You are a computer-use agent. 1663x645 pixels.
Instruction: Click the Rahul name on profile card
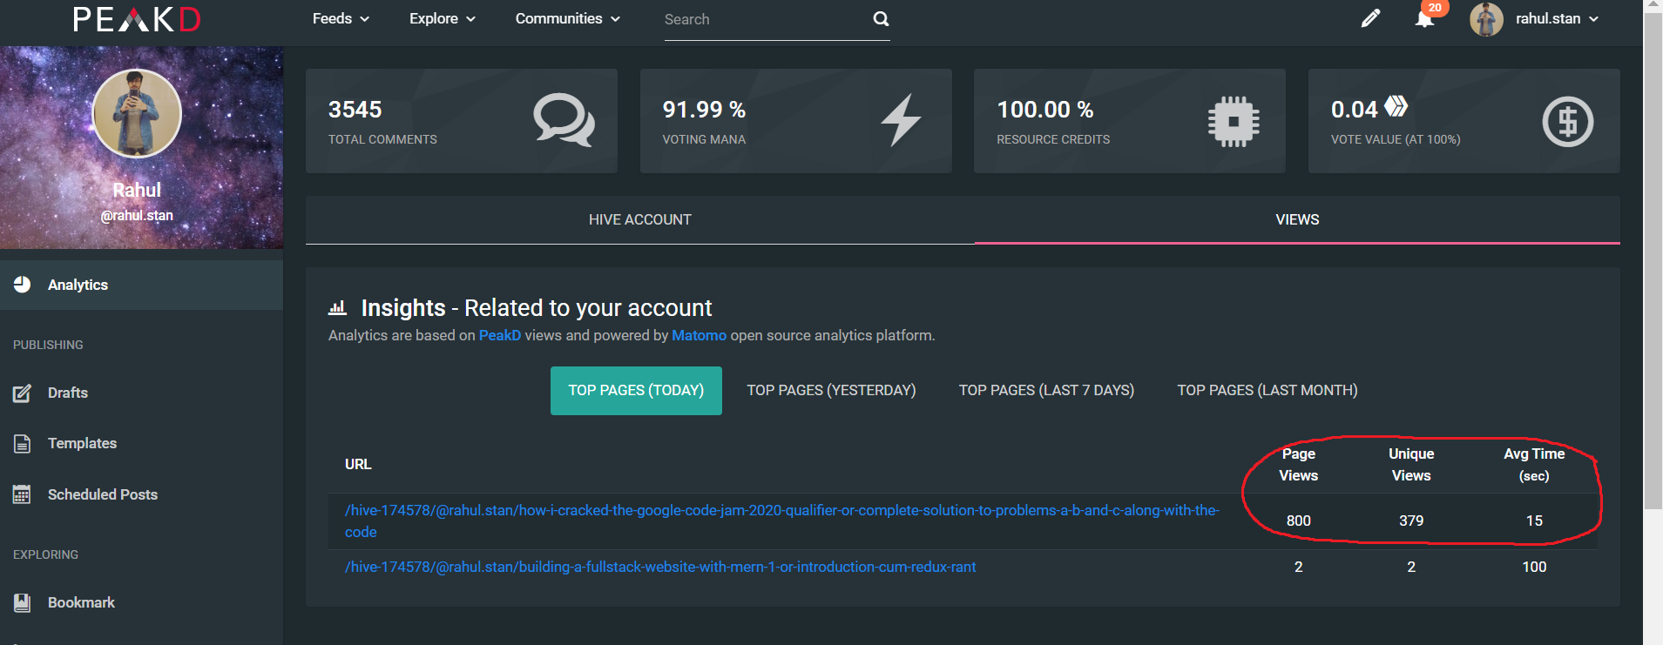tap(137, 190)
